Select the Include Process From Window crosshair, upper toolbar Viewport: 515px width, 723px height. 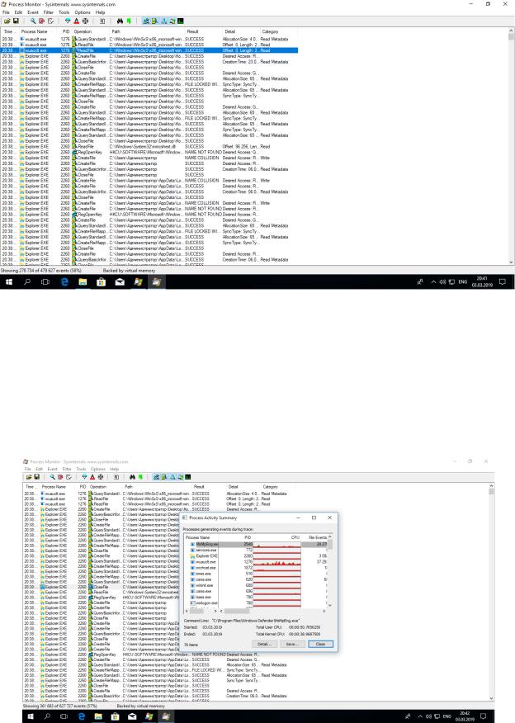[x=85, y=21]
